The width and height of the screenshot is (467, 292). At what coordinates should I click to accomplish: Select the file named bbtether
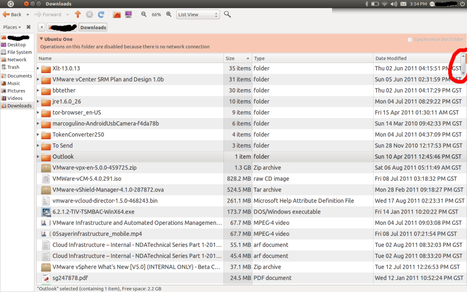click(64, 90)
